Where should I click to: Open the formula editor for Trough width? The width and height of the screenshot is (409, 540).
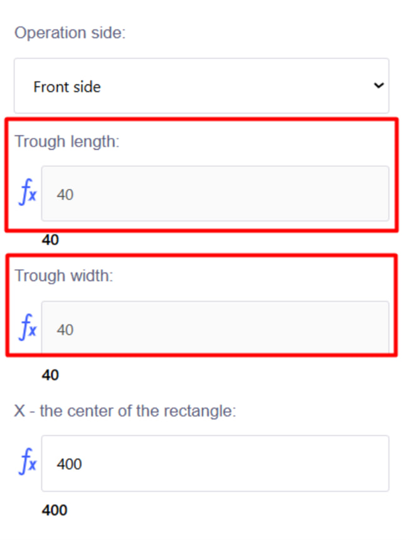(x=27, y=329)
